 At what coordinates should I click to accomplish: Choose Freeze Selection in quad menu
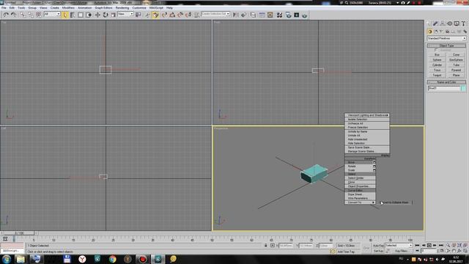click(367, 128)
